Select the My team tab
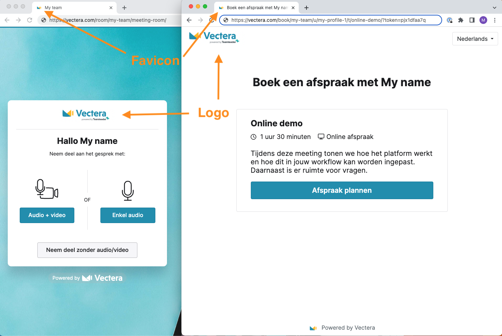502x336 pixels. click(x=75, y=7)
